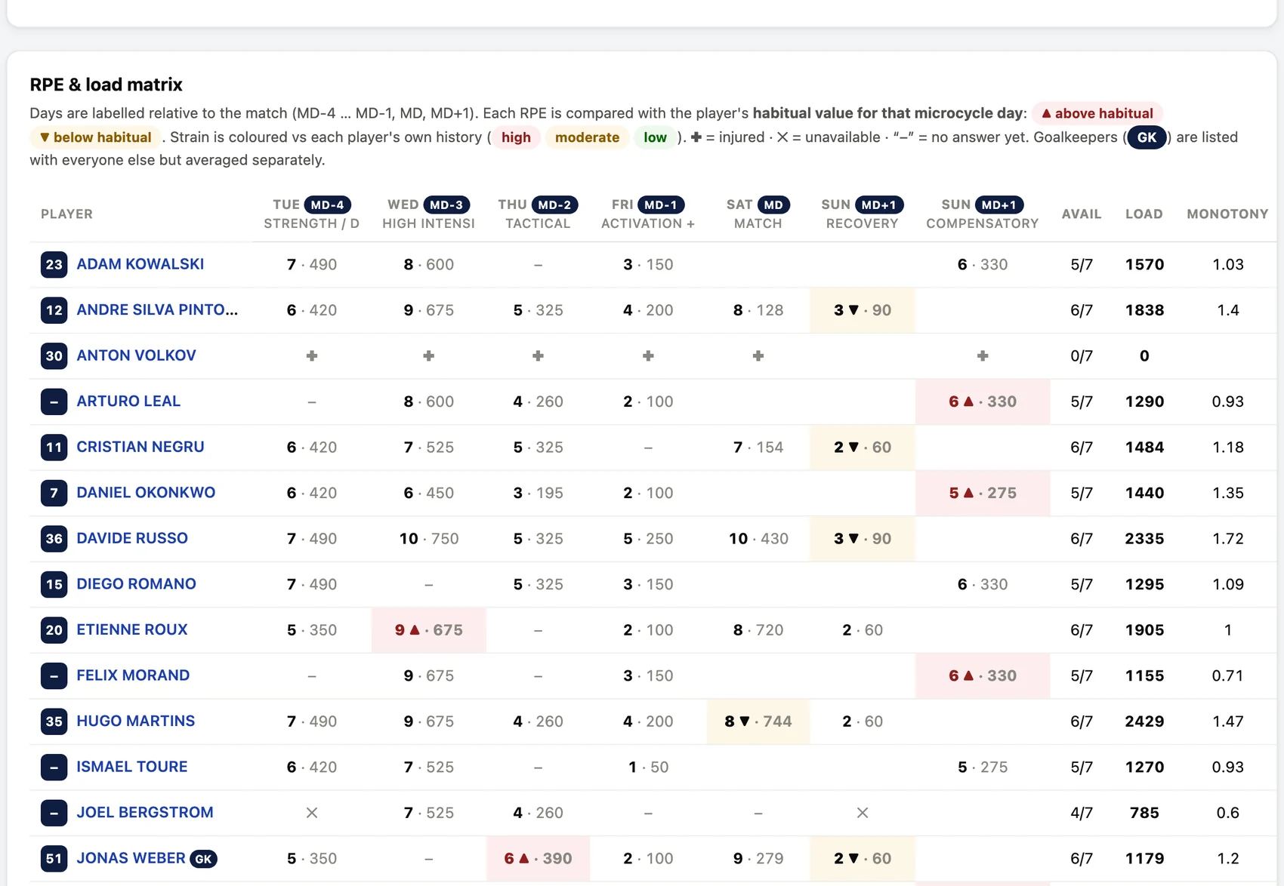
Task: Click the LOAD column header
Action: (x=1144, y=214)
